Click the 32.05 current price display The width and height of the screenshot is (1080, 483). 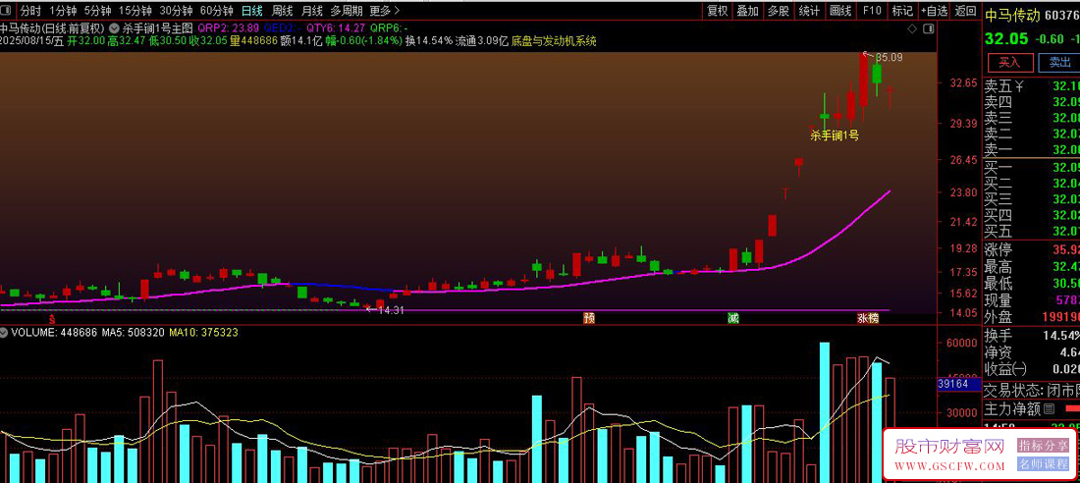[x=1005, y=38]
